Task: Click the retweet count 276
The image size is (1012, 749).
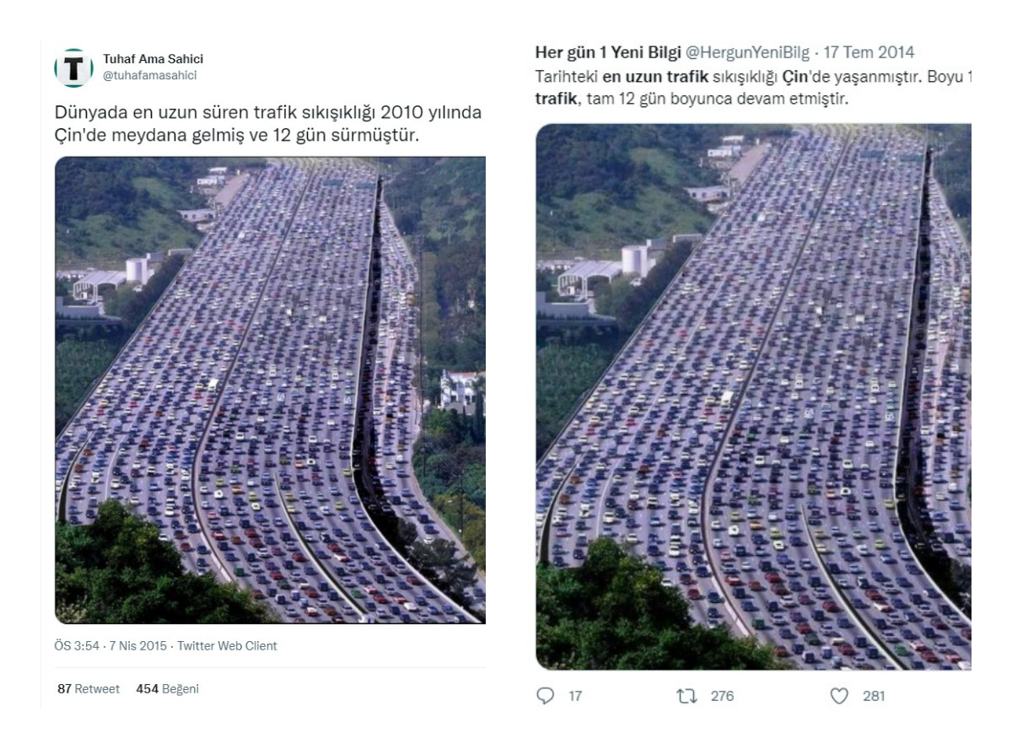Action: click(722, 696)
